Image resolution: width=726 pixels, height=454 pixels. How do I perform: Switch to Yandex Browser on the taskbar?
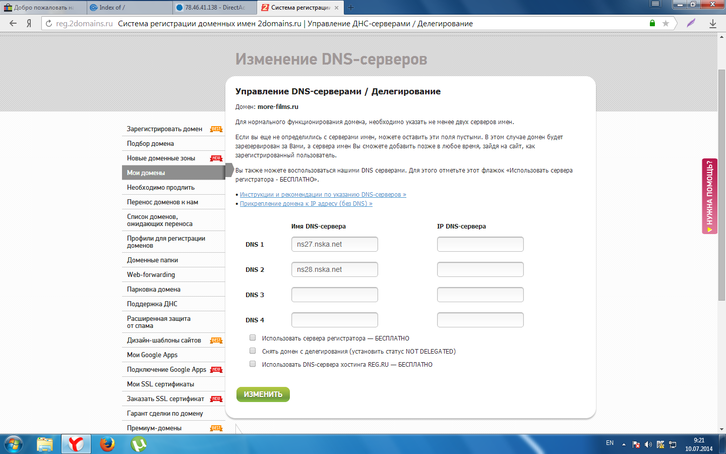pyautogui.click(x=76, y=444)
